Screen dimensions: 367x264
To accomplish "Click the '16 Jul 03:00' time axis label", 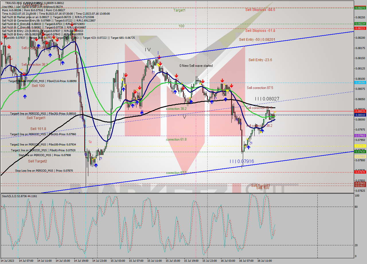I will (228, 261).
